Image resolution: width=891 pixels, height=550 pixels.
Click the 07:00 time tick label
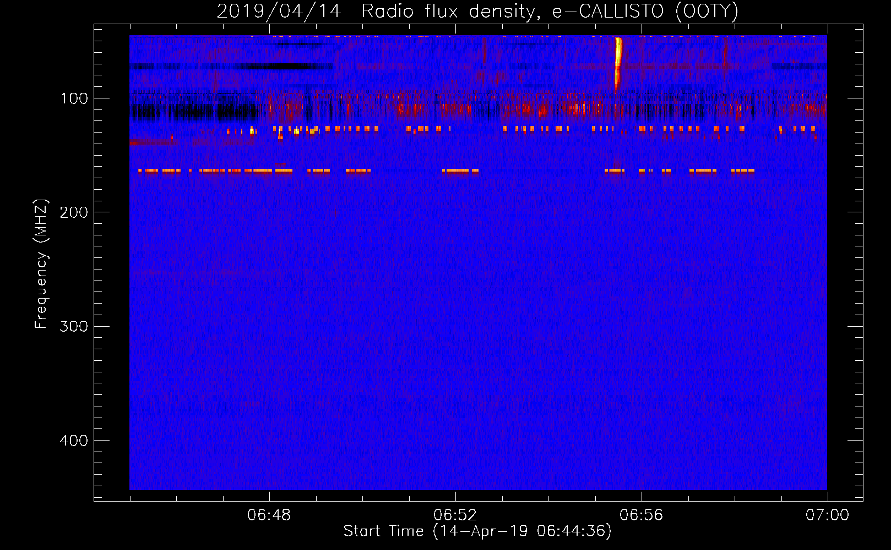point(827,515)
